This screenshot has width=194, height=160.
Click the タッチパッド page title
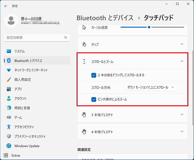tap(159, 18)
